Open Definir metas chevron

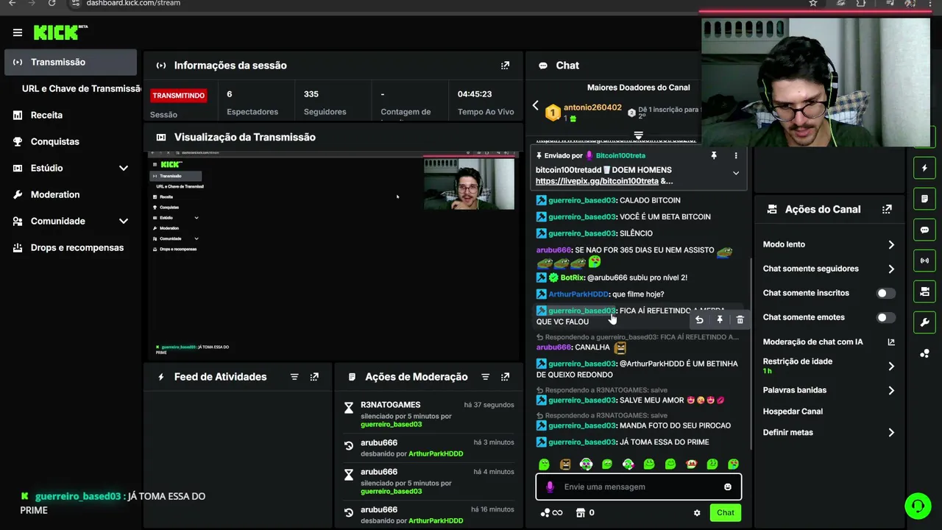click(x=891, y=432)
